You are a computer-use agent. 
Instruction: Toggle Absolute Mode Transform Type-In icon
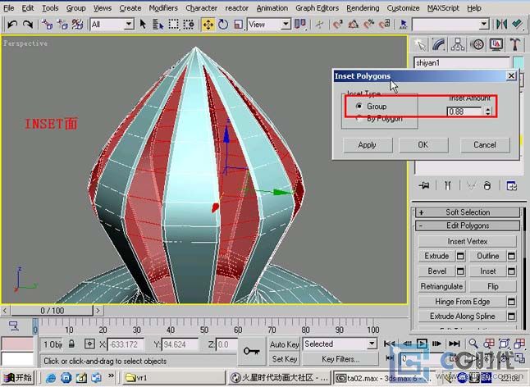pos(89,344)
